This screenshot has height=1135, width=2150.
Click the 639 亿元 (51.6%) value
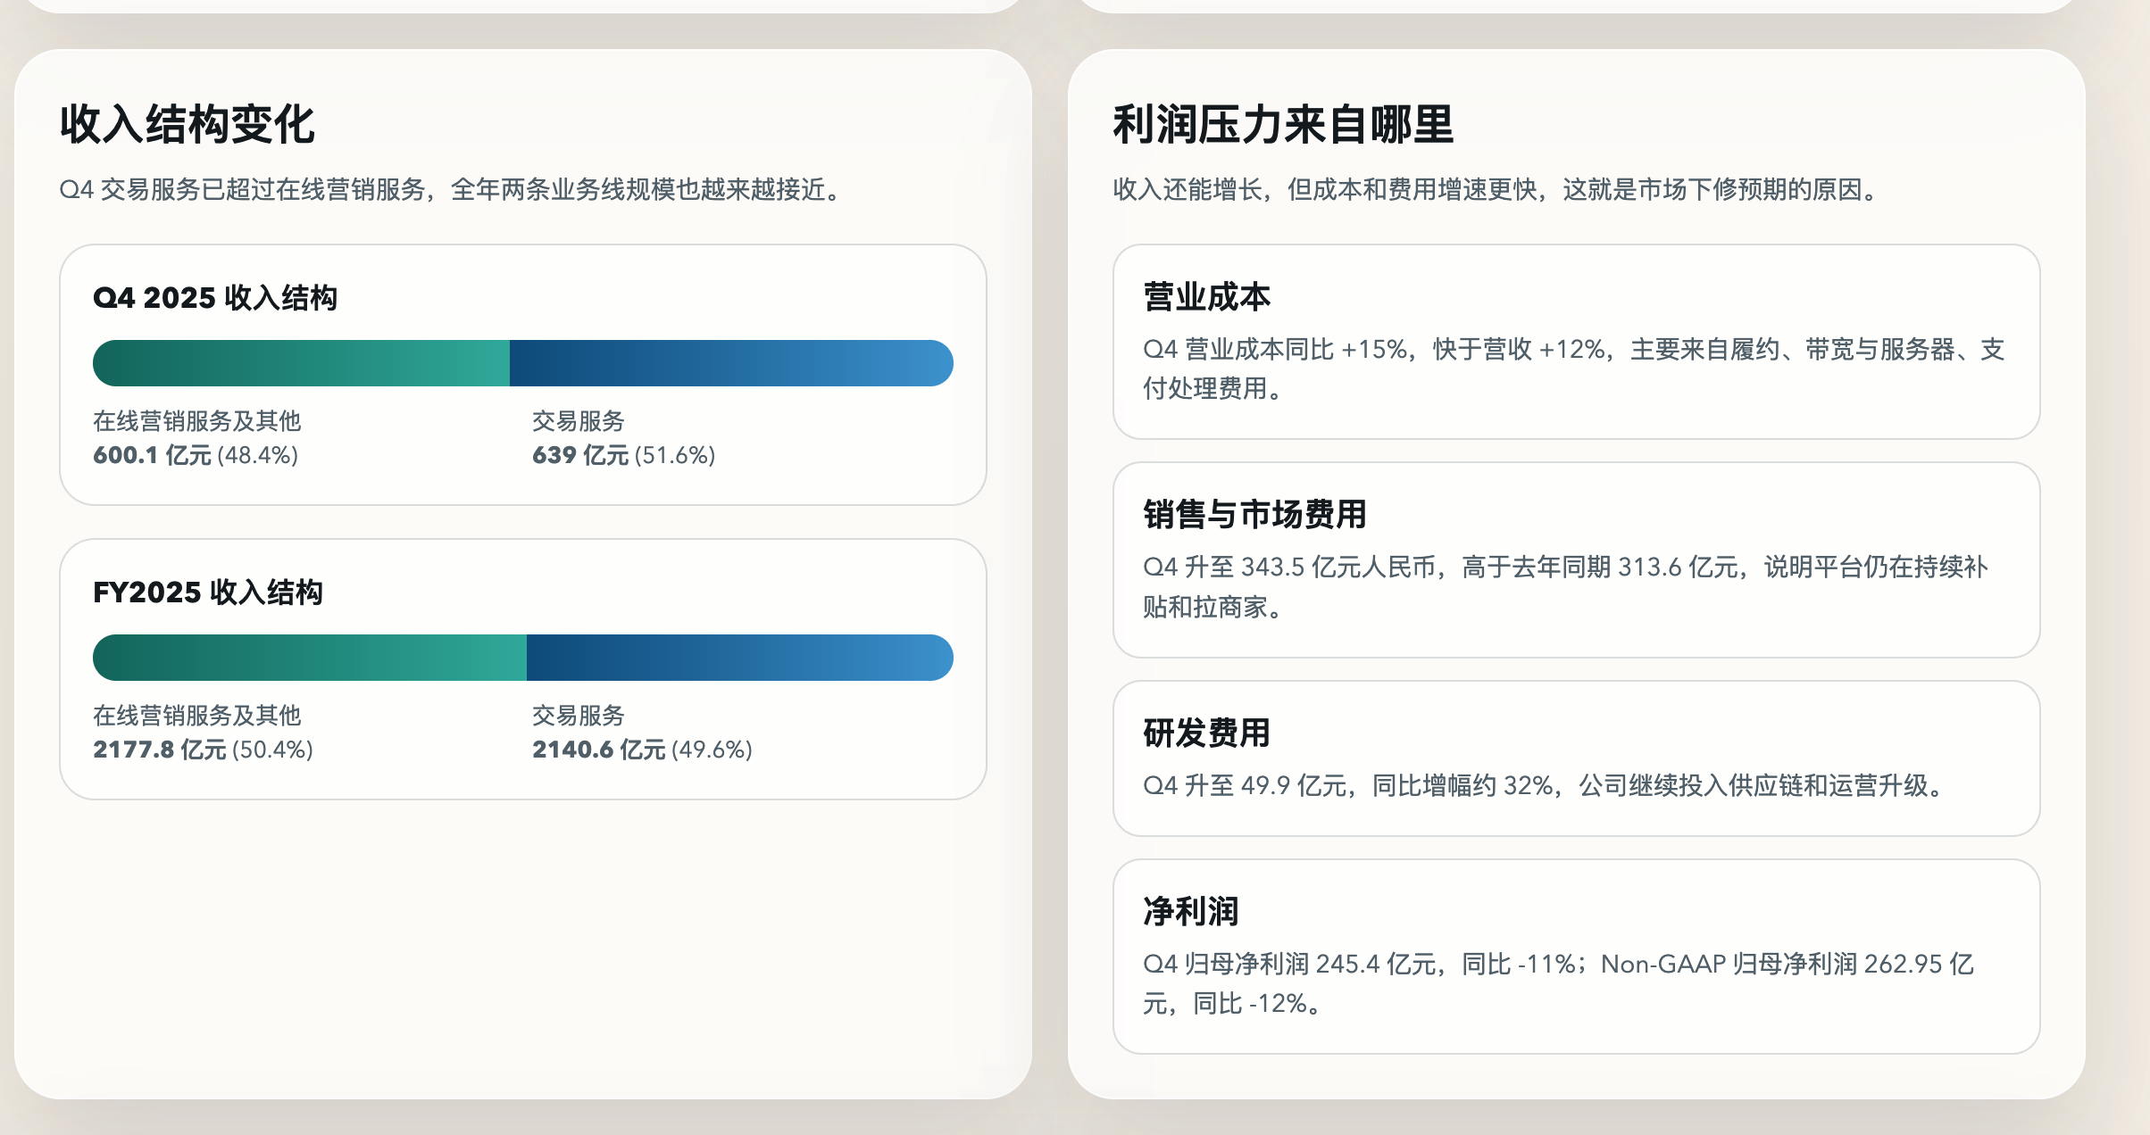623,455
